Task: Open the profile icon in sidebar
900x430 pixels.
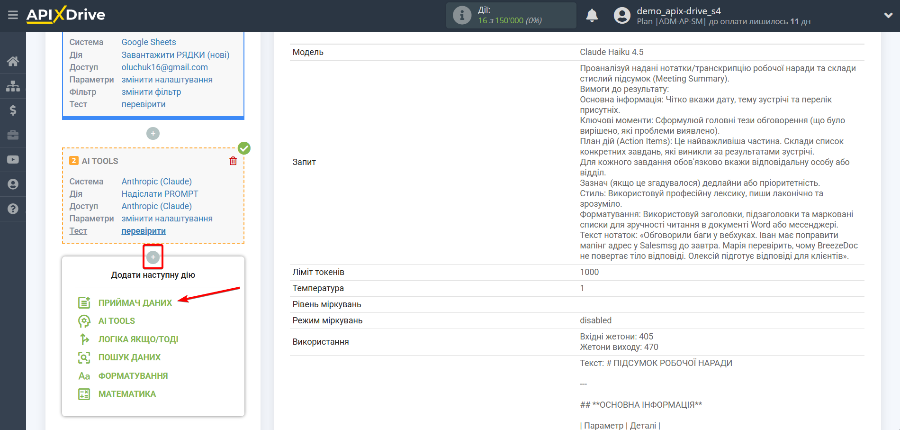Action: tap(13, 184)
